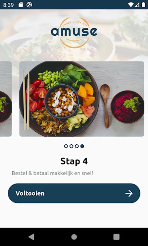
Task: Tap the circular do-not-disturb status icon
Action: 29,5
